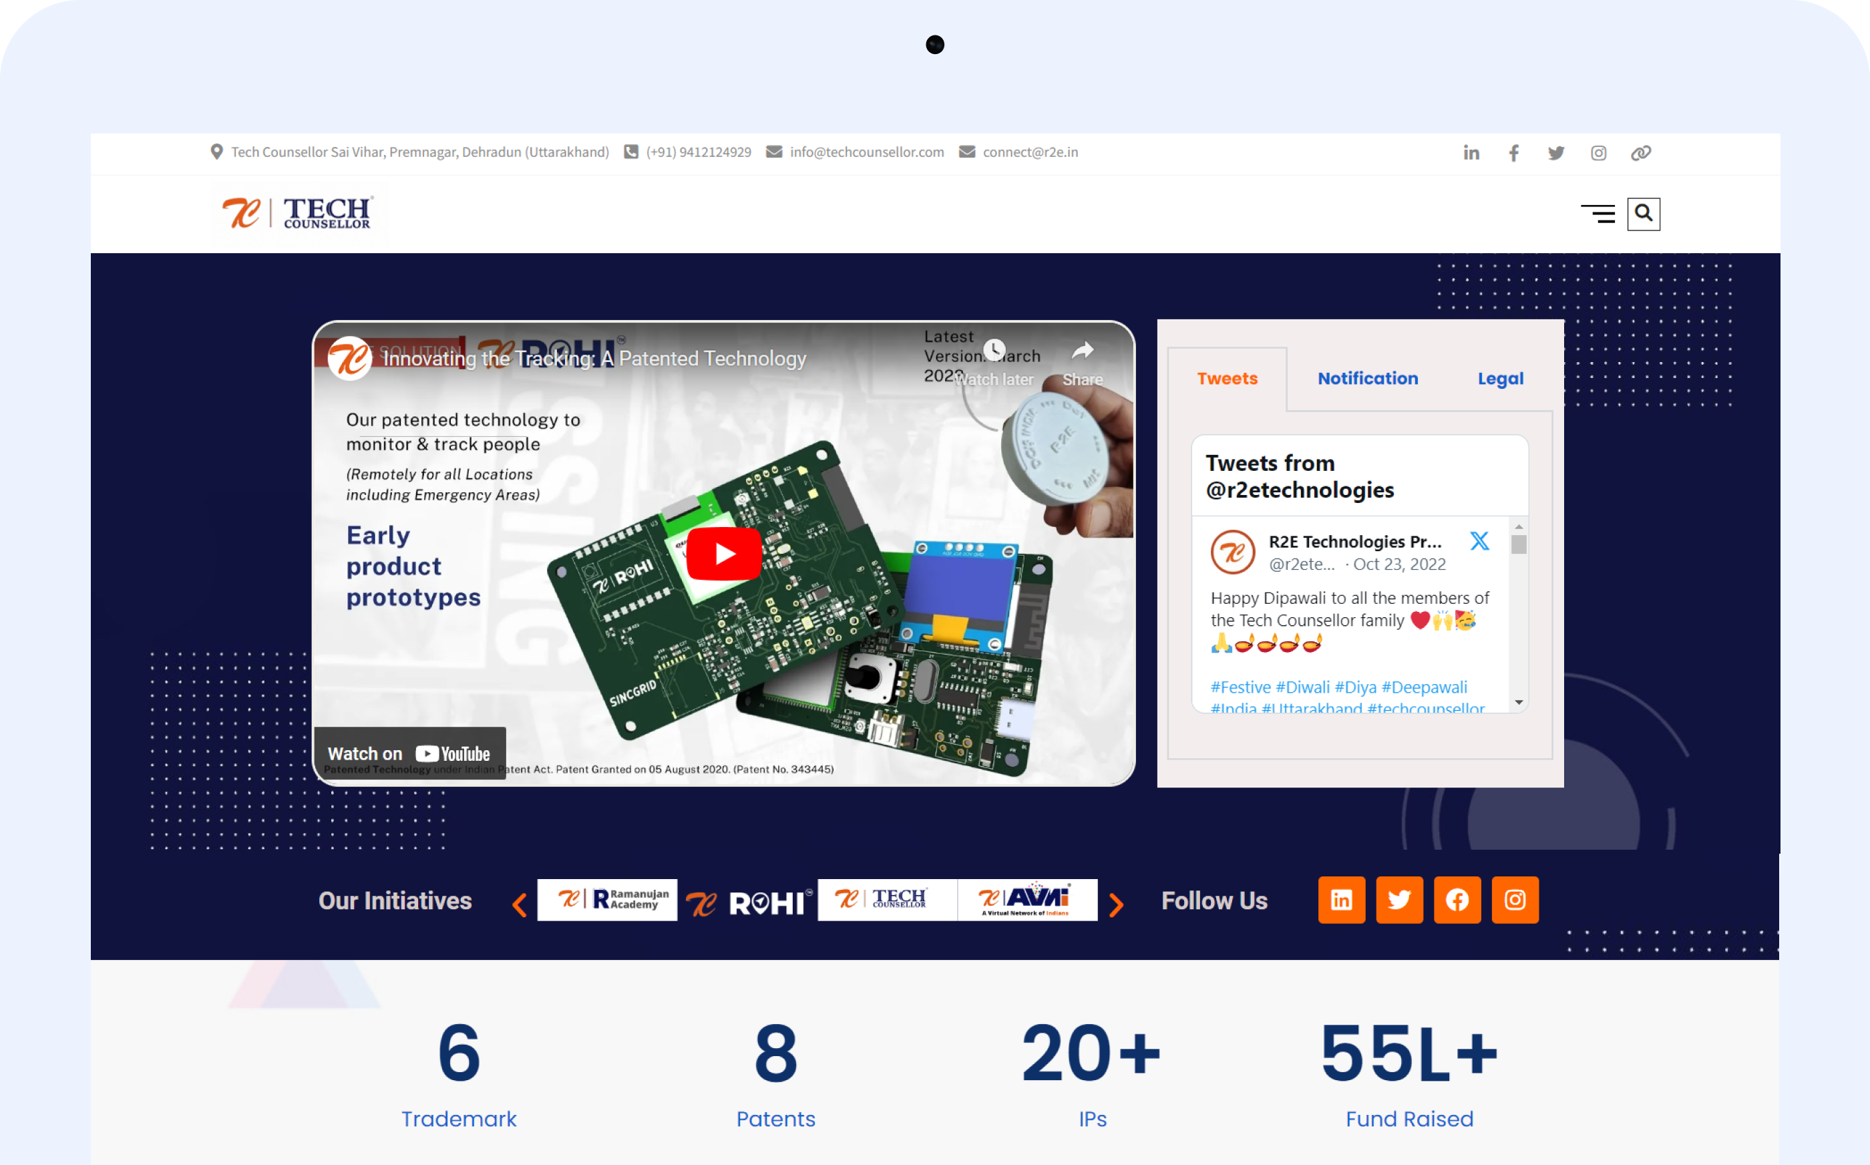Click the info@techcounsellor.com email link
The width and height of the screenshot is (1870, 1165).
tap(866, 152)
